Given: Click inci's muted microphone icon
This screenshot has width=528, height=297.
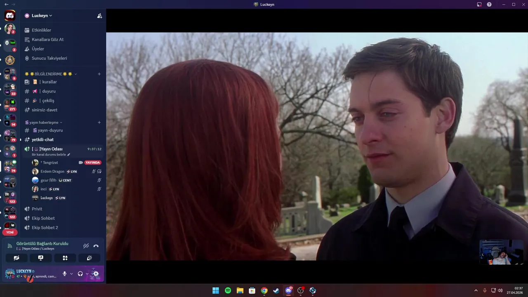Looking at the screenshot, I should [x=99, y=189].
